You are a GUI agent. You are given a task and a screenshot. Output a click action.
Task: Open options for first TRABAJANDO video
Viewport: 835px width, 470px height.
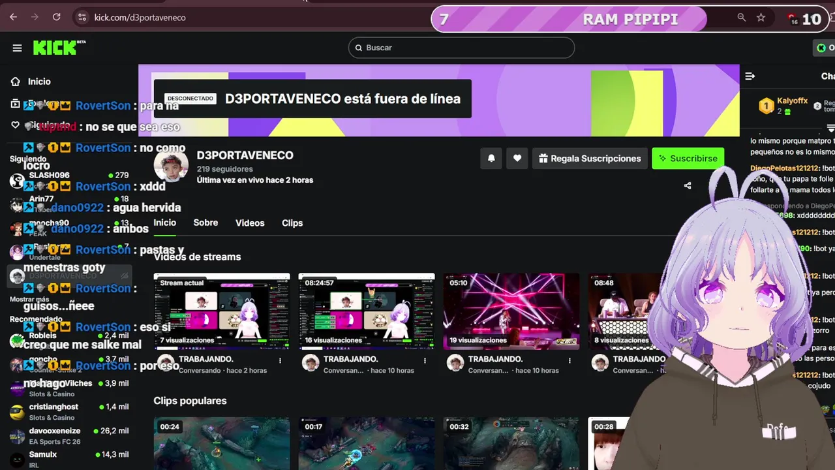click(x=281, y=360)
